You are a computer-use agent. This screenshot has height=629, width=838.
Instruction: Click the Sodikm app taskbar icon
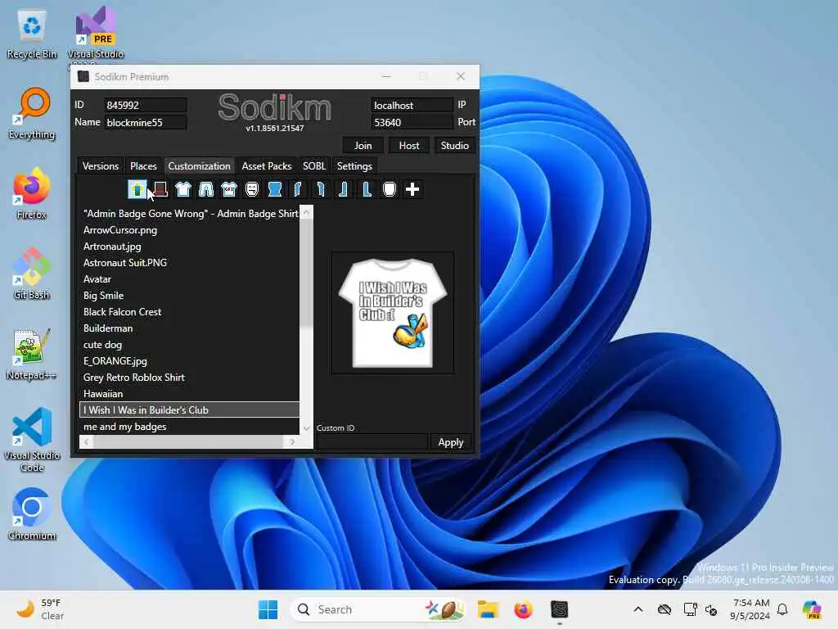559,609
